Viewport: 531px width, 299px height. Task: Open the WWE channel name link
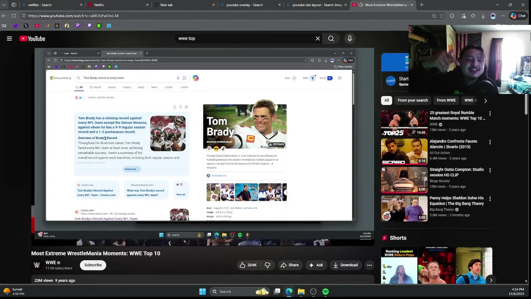51,262
